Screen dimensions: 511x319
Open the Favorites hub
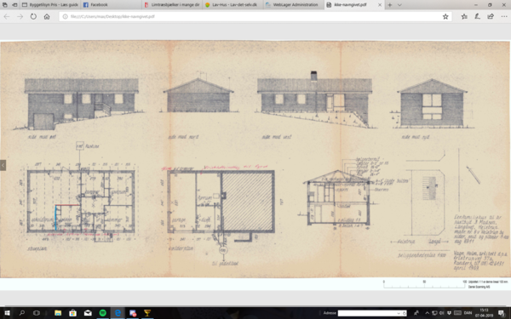pyautogui.click(x=464, y=16)
